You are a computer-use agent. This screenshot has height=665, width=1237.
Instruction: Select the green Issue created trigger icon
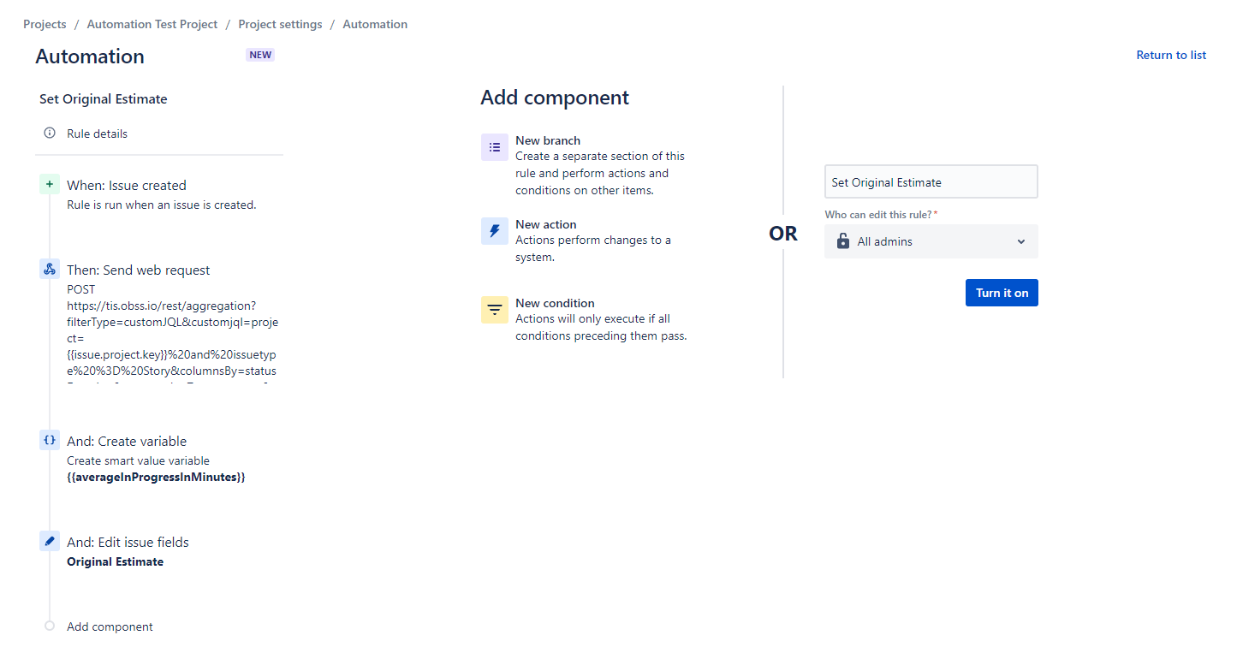coord(50,185)
